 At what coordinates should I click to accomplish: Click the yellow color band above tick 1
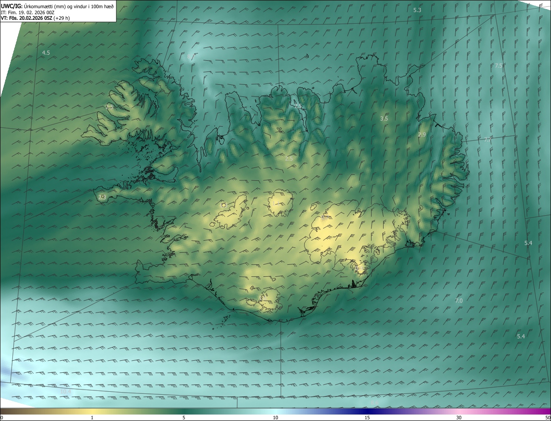coord(92,411)
